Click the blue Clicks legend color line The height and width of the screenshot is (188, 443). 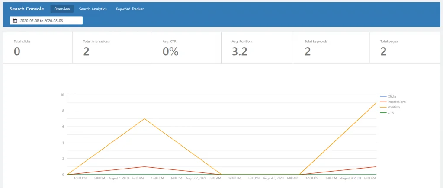click(x=383, y=96)
